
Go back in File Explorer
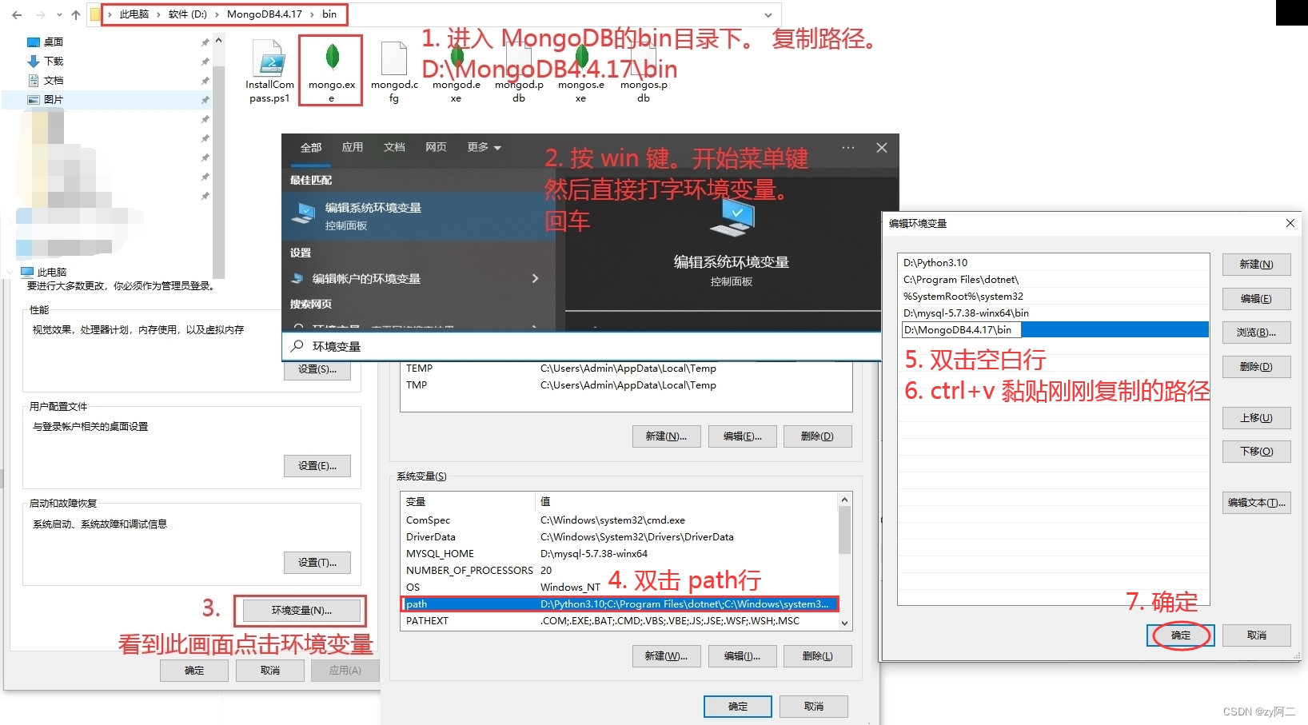coord(17,14)
